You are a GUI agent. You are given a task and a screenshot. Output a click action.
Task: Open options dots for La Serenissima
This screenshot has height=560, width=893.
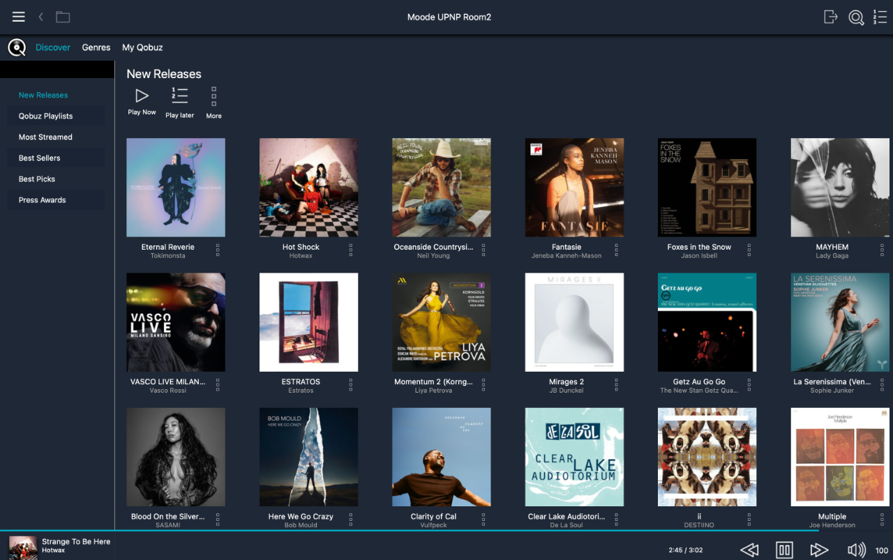tap(882, 384)
